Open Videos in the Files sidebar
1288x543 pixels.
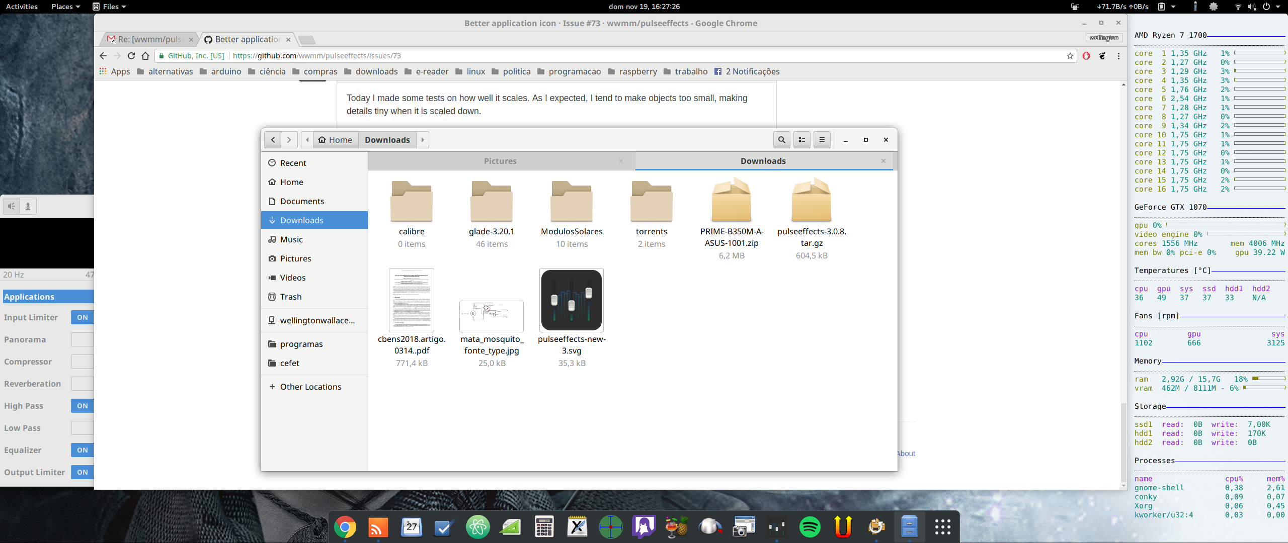(x=314, y=278)
